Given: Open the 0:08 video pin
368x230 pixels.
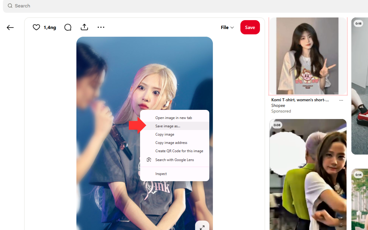Looking at the screenshot, I should [308, 175].
